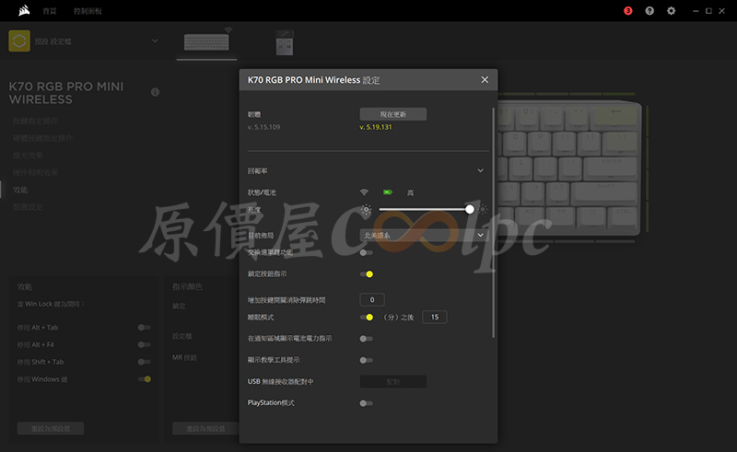
Task: Toggle 交換選單鍵功能 switch
Action: [366, 253]
